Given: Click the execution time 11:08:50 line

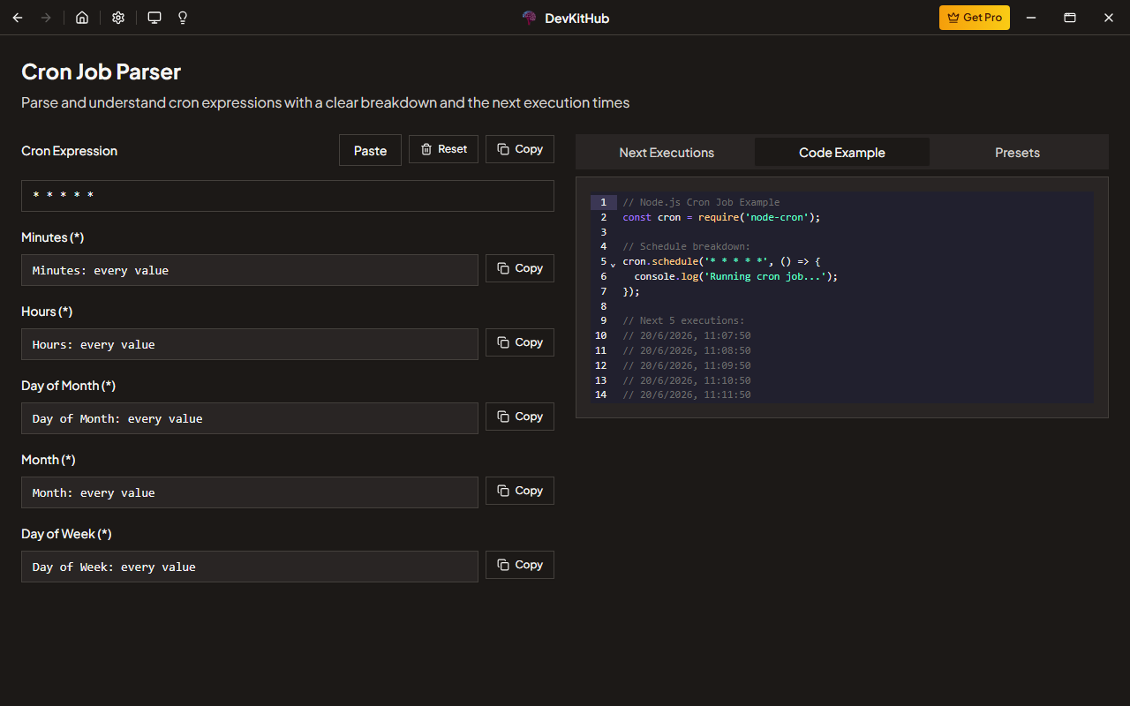Looking at the screenshot, I should pyautogui.click(x=687, y=350).
